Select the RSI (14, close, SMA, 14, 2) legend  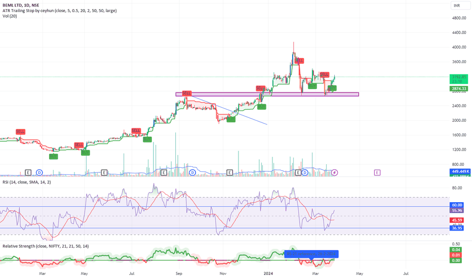tap(27, 182)
